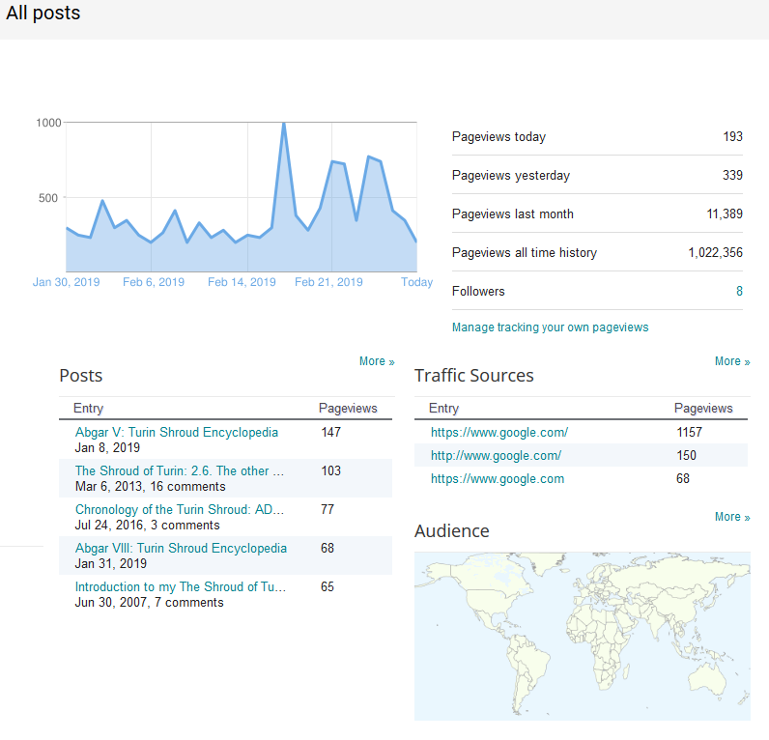
Task: Select the 'Pageviews all time history' row
Action: (597, 253)
